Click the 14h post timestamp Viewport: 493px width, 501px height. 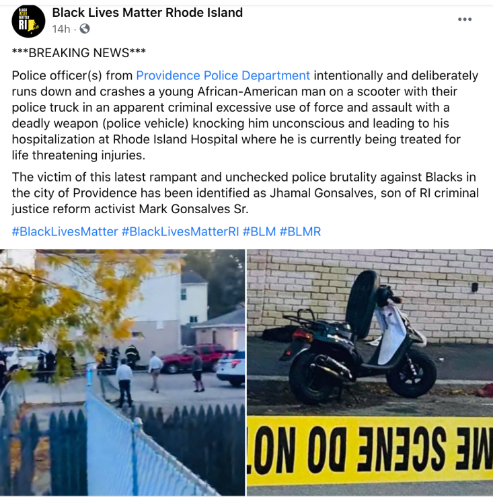click(x=61, y=29)
